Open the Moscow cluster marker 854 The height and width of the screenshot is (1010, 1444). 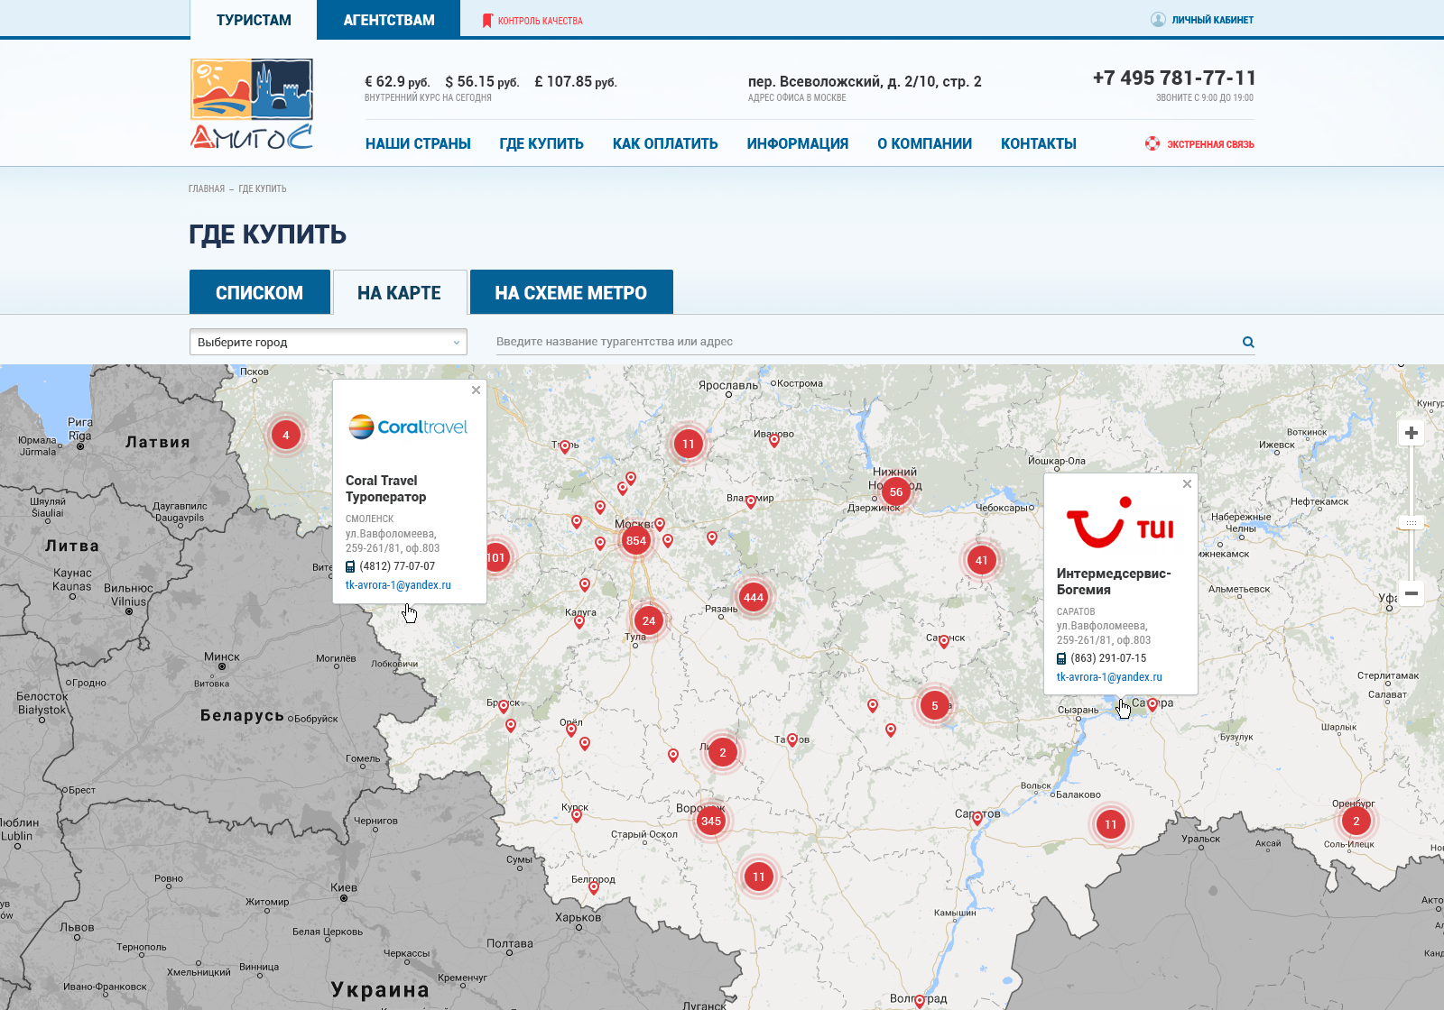[636, 541]
